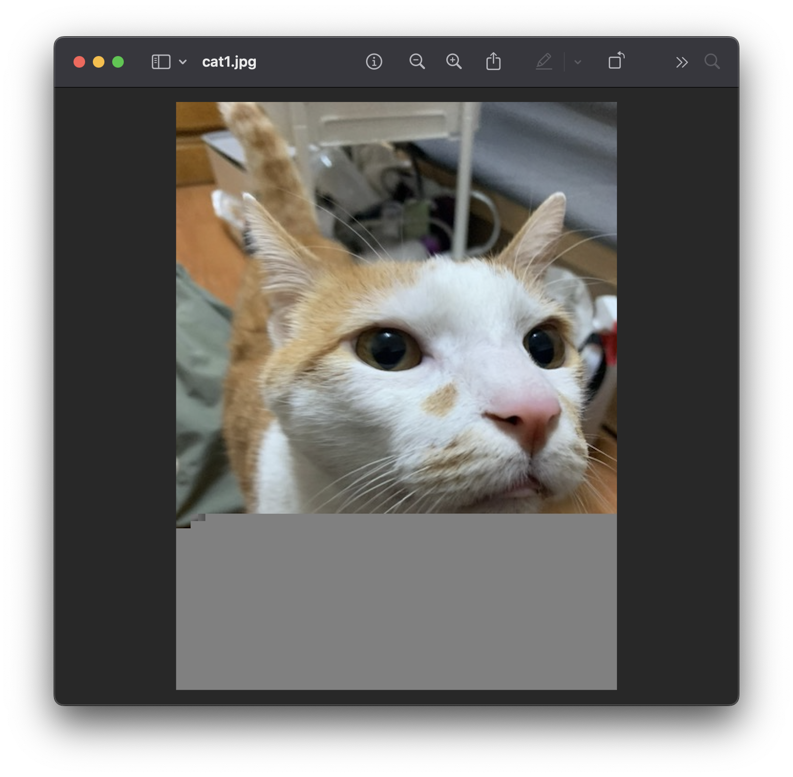This screenshot has width=793, height=777.
Task: Open the Inspector info panel
Action: point(374,62)
